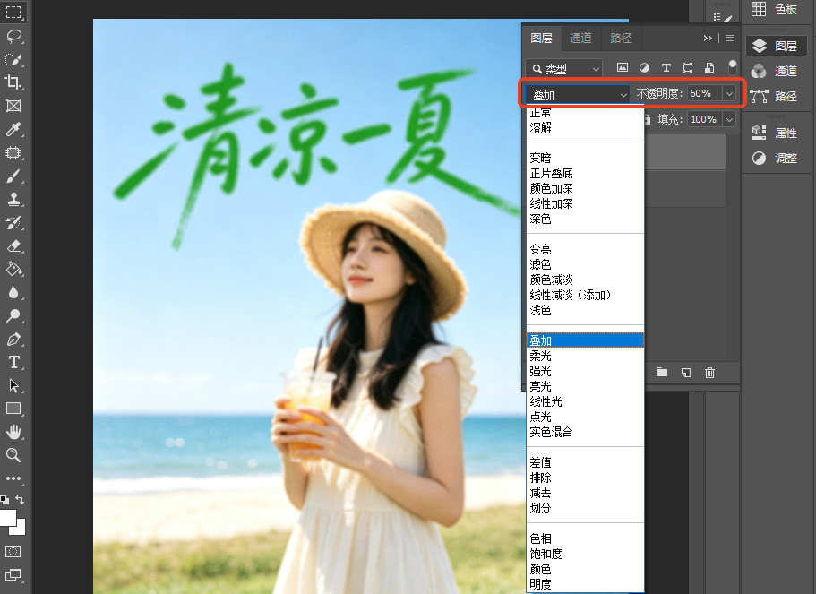This screenshot has width=816, height=594.
Task: Swap foreground and background colors
Action: coord(20,500)
